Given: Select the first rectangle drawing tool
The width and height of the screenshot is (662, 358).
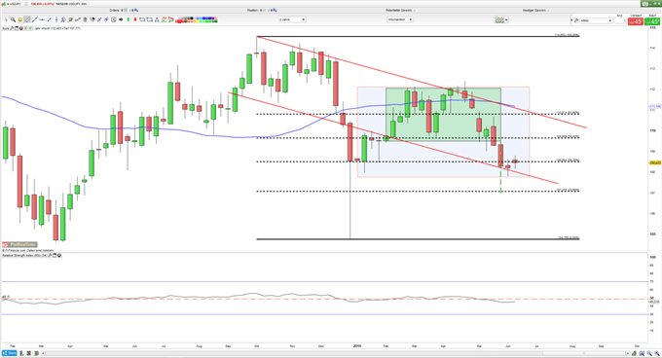Looking at the screenshot, I should (x=142, y=19).
